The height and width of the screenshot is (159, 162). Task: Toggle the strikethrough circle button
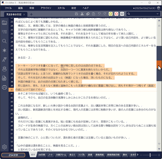coord(122,14)
